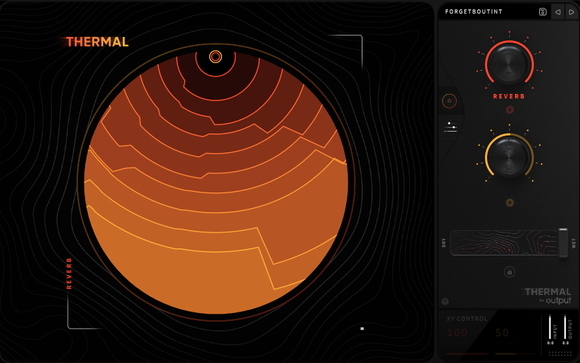
Task: Click the INPUT level meter
Action: tap(550, 326)
